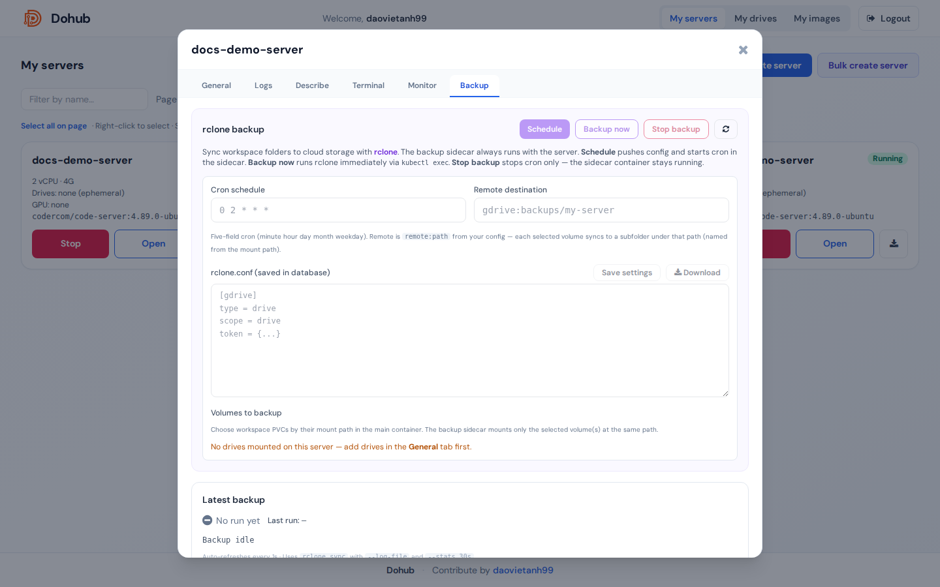Switch to the General tab
This screenshot has height=587, width=940.
[x=216, y=85]
